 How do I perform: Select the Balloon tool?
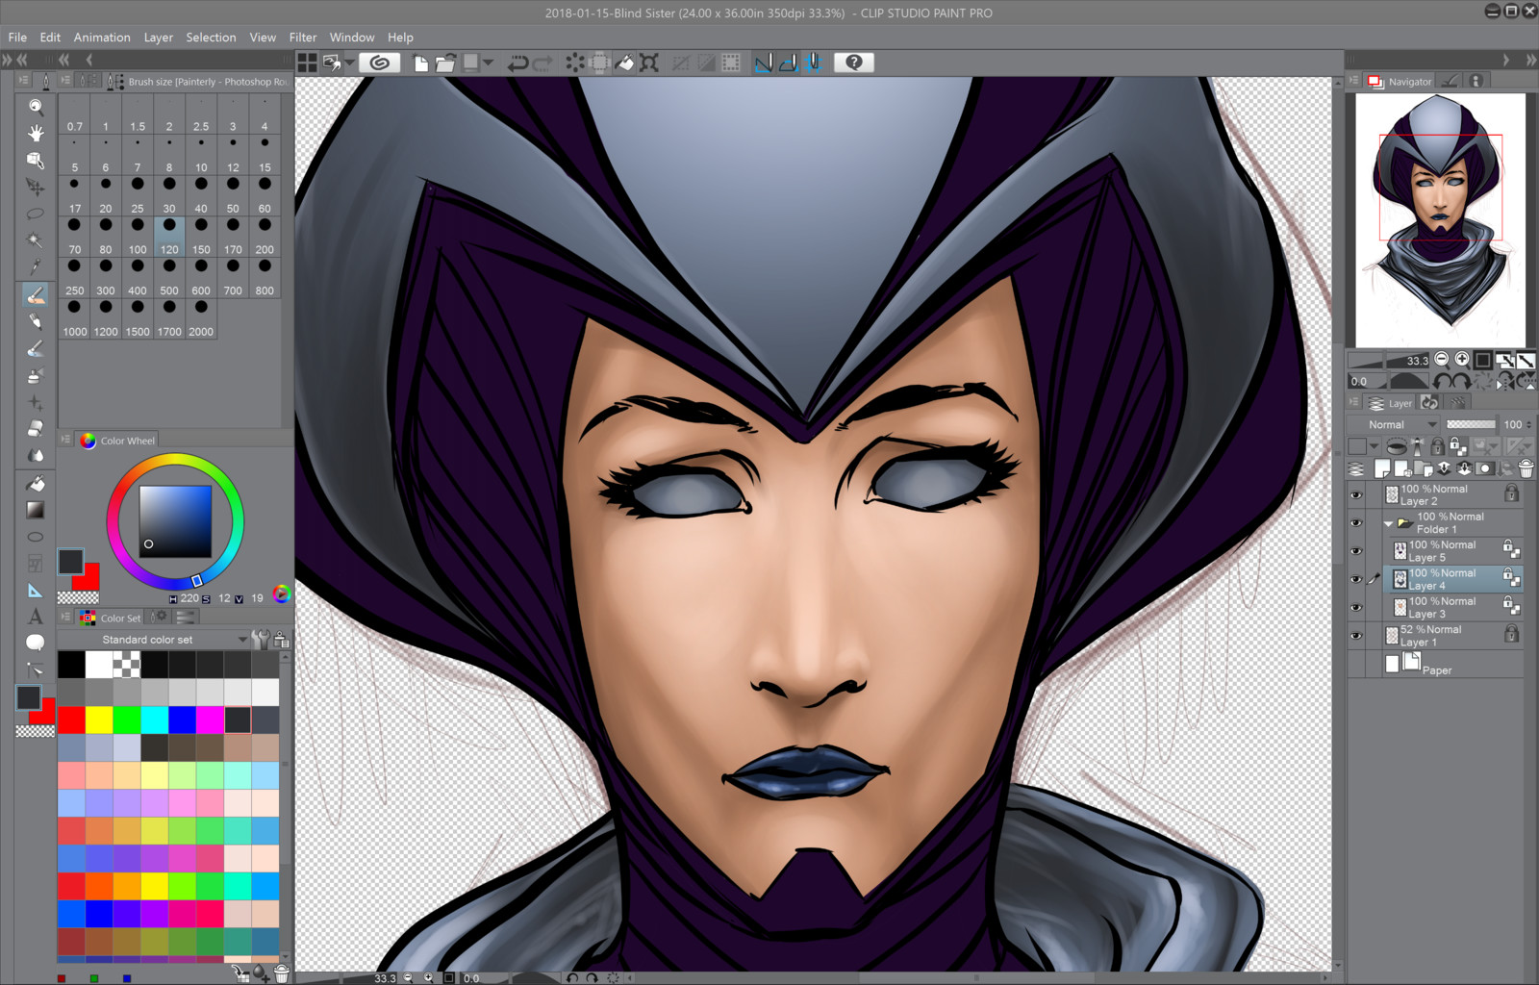[x=36, y=643]
